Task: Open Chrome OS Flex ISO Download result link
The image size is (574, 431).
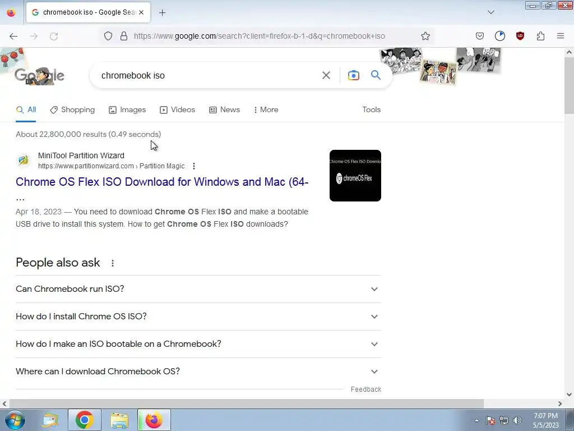Action: tap(162, 182)
